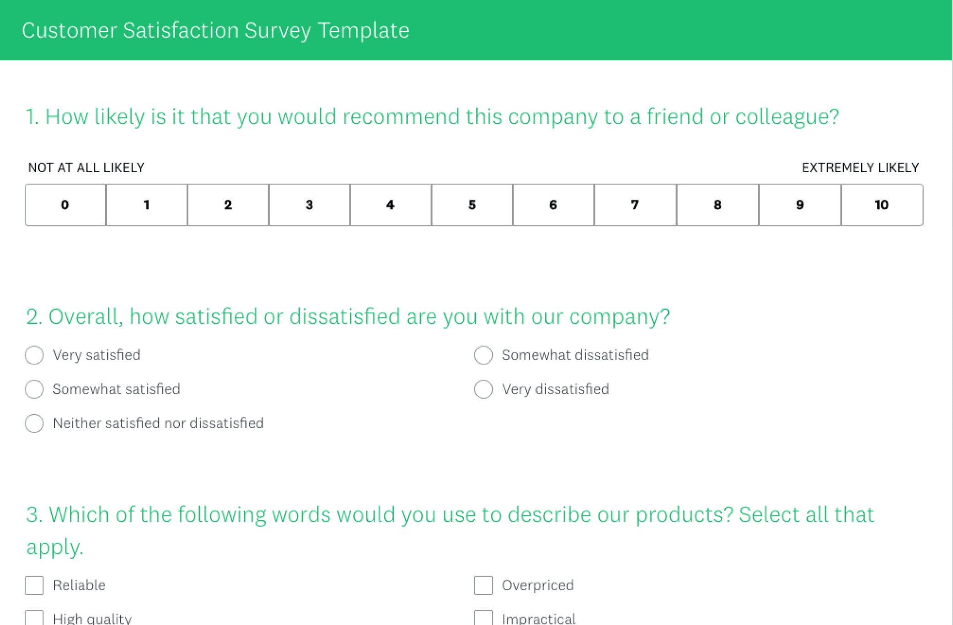Select rating 0 on the likelihood scale
953x625 pixels.
click(65, 205)
